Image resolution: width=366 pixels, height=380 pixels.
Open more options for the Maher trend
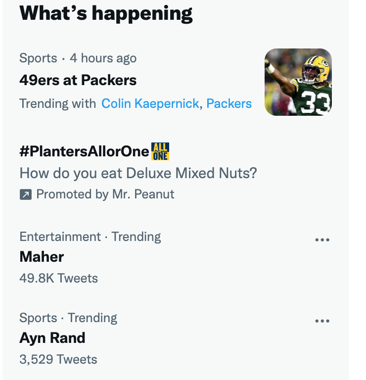(x=322, y=239)
